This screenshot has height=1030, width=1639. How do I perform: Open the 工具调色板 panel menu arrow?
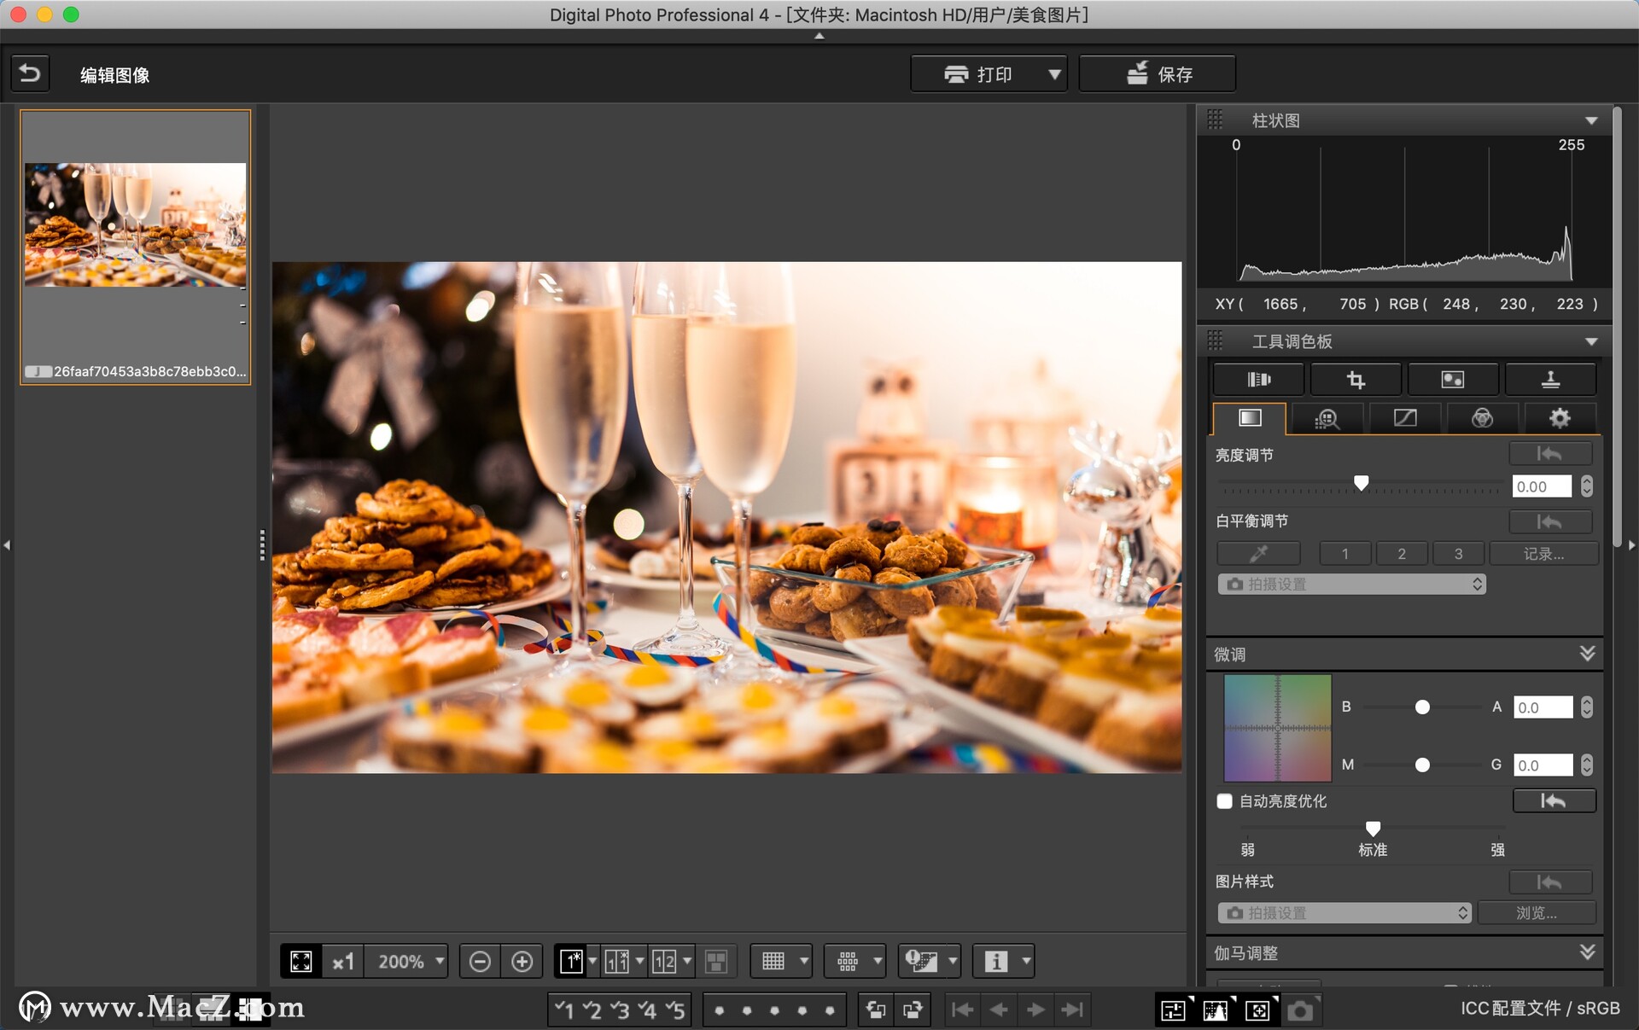[1591, 342]
